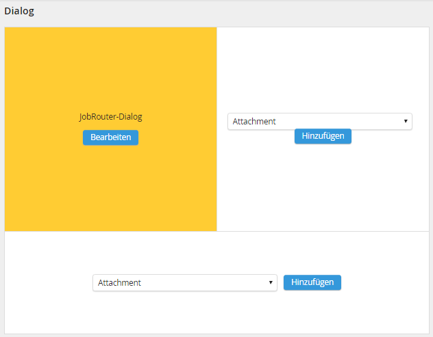This screenshot has height=337, width=433.
Task: Click the Attachment text in the bottom panel's select box
Action: click(120, 282)
